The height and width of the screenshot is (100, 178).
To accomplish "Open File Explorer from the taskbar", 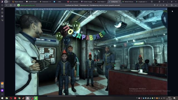I will point(7,98).
